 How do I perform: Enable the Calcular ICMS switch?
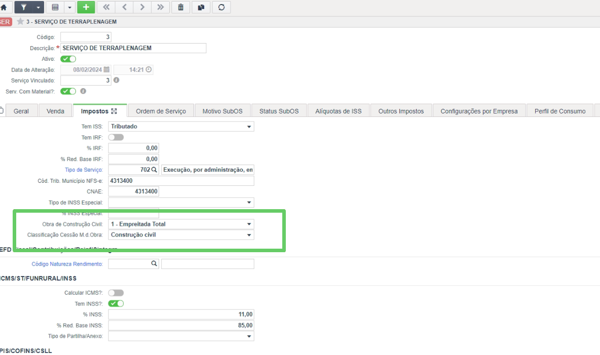(116, 293)
